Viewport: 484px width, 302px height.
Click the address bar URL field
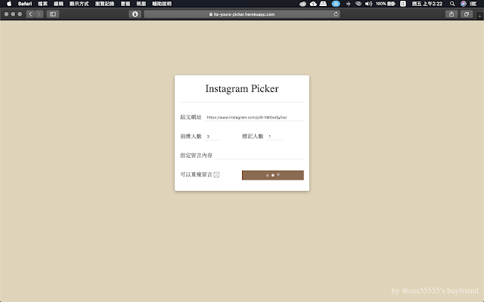pyautogui.click(x=242, y=14)
